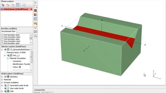166x93 pixels.
Task: Click Fineness factor: 0.5000 value
Action: point(16,52)
